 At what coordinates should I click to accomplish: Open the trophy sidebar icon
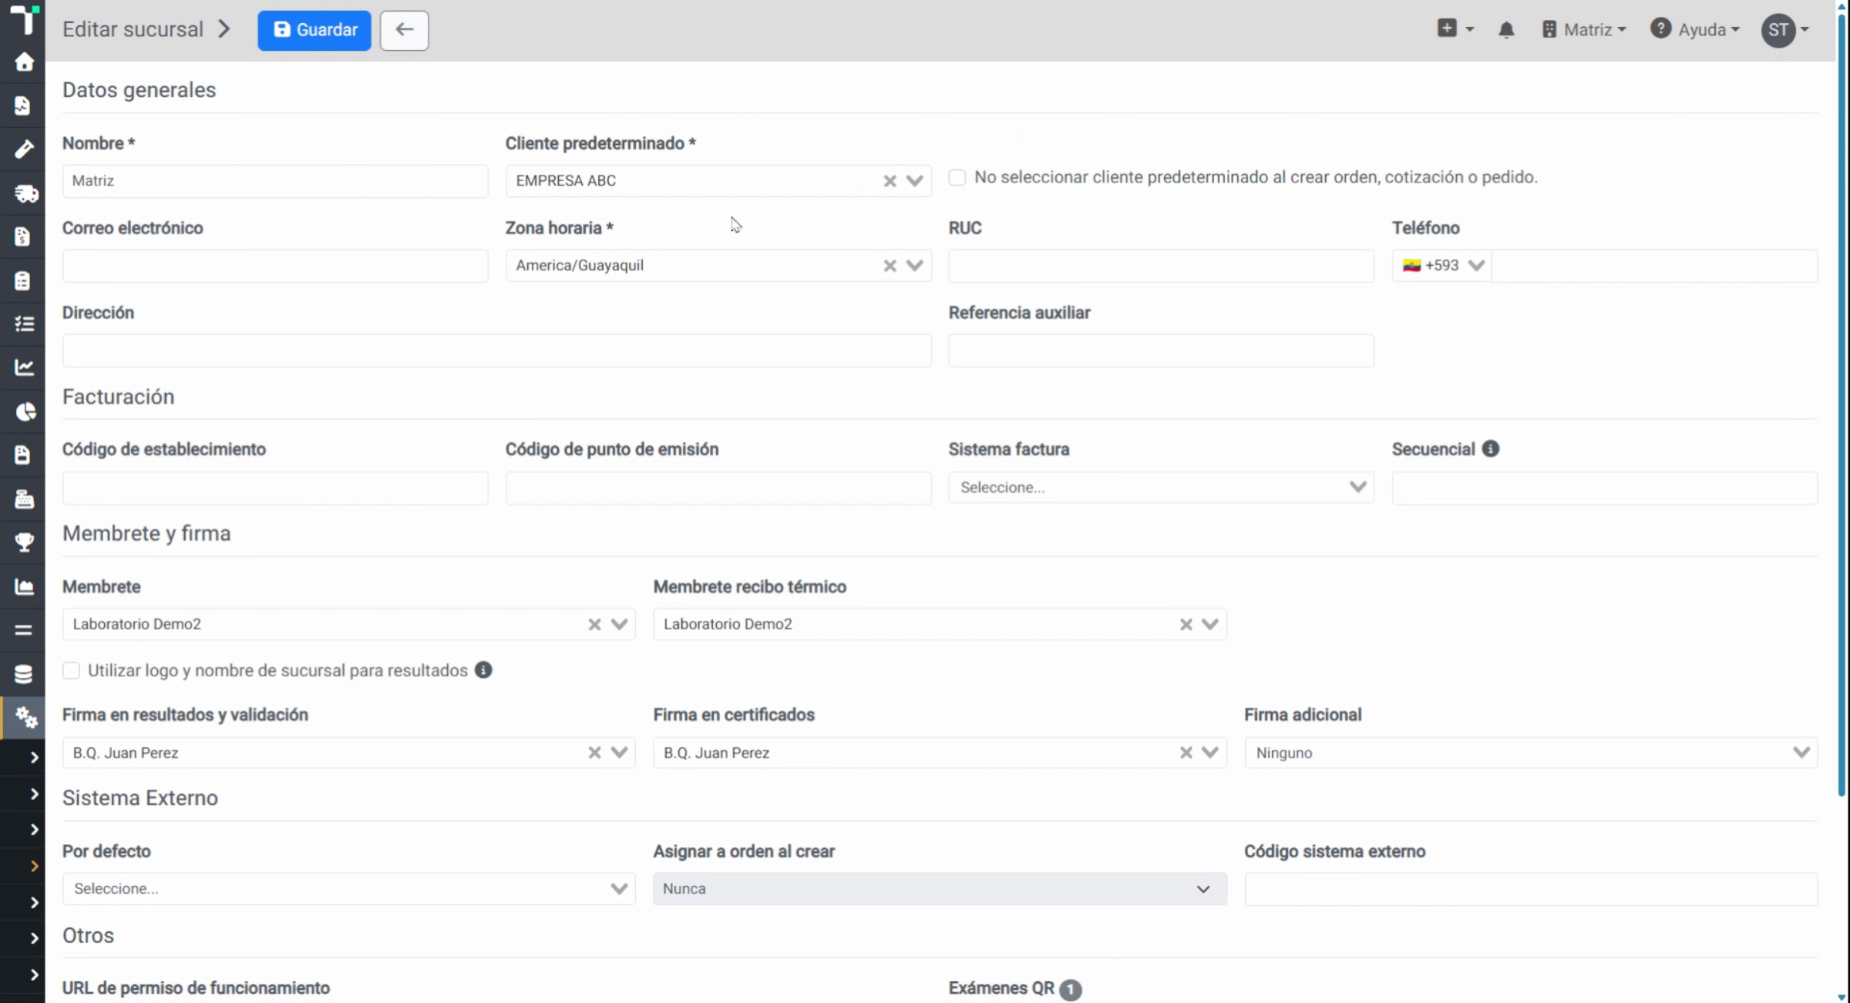pos(24,542)
